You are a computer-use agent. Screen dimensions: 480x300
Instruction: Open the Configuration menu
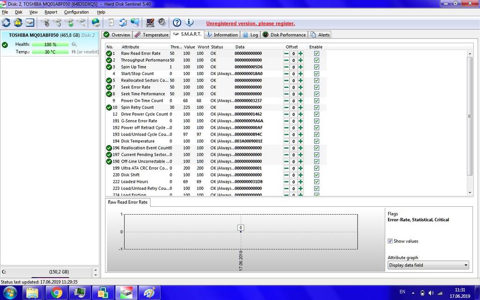click(x=76, y=12)
